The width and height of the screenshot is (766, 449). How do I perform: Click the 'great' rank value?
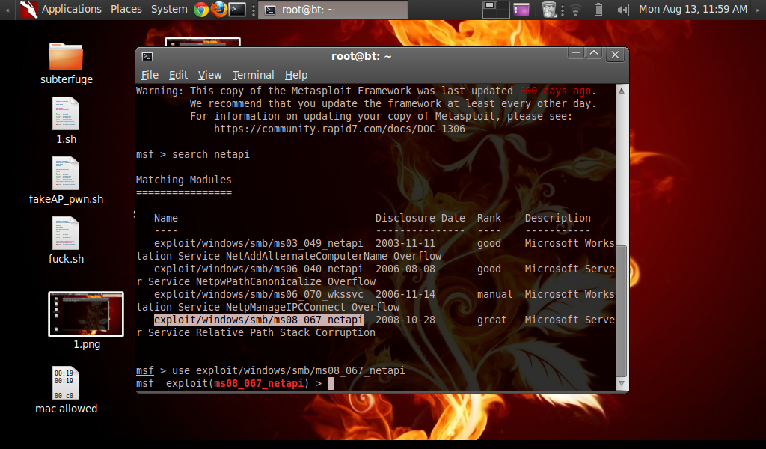492,320
